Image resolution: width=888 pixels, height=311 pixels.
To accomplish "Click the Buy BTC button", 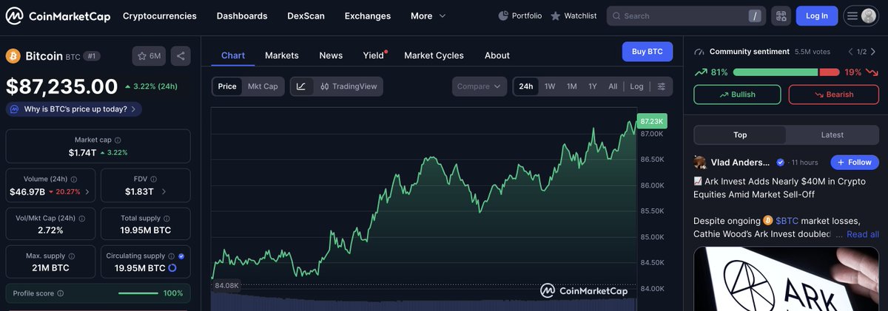I will (x=647, y=52).
